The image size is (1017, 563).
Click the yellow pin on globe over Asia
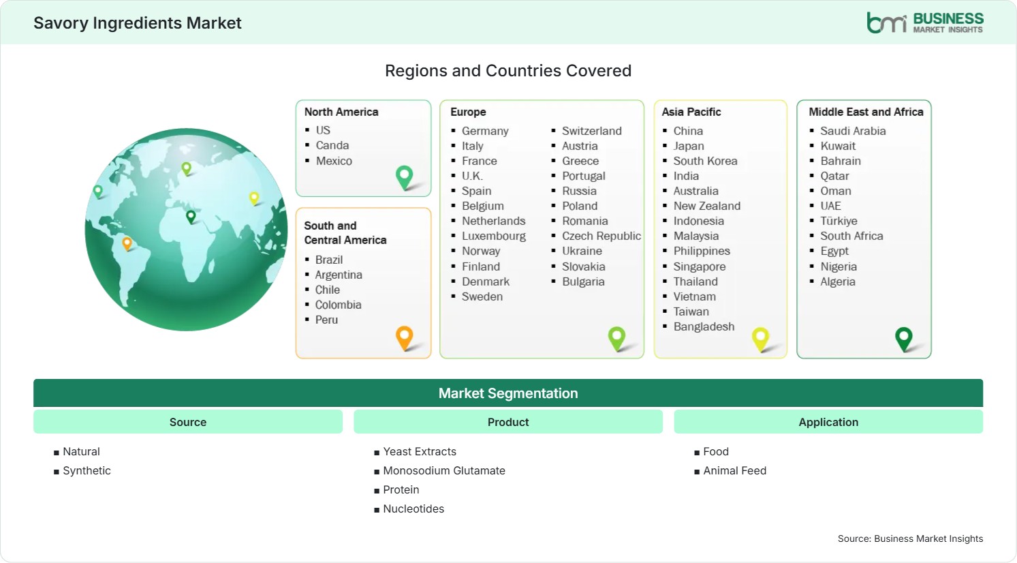pos(254,198)
